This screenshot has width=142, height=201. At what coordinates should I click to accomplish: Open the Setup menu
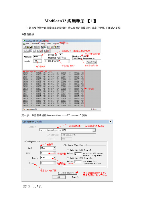click(43, 44)
